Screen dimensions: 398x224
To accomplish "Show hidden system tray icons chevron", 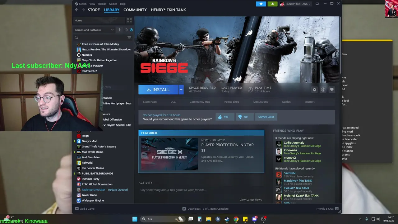I will 360,219.
